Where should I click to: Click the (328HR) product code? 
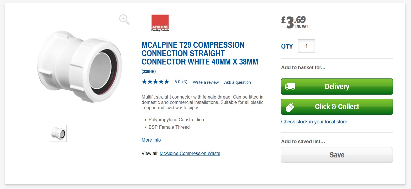click(149, 71)
